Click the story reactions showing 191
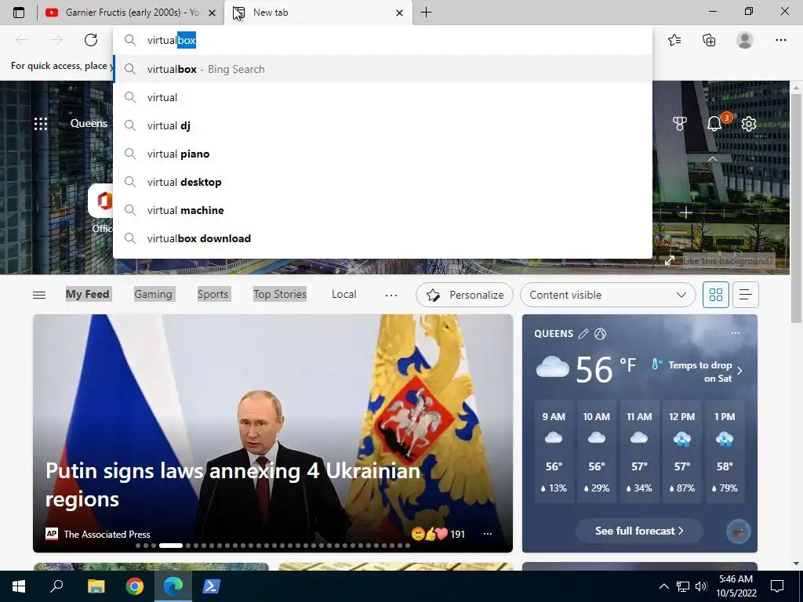 [x=438, y=534]
